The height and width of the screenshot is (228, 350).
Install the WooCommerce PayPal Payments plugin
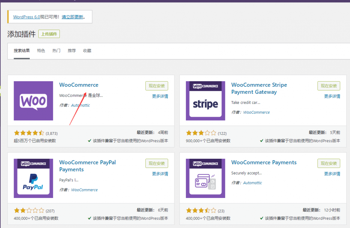pos(157,163)
